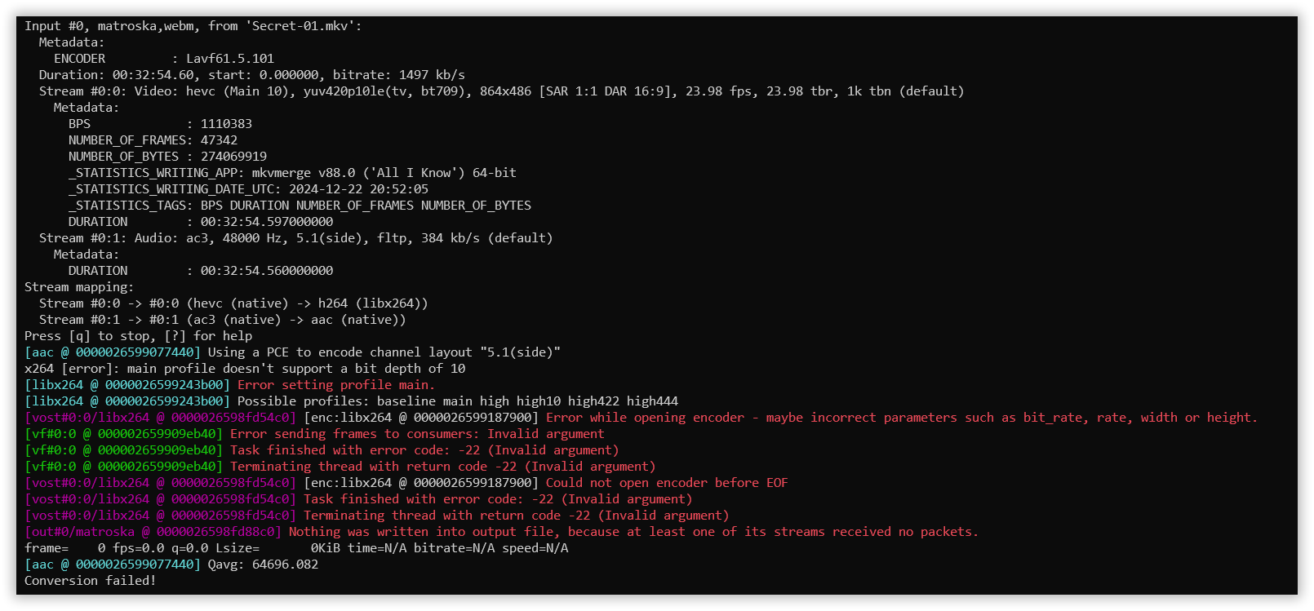
Task: Click the 'Stream #0:1: Audio: ac3' line
Action: [x=296, y=238]
